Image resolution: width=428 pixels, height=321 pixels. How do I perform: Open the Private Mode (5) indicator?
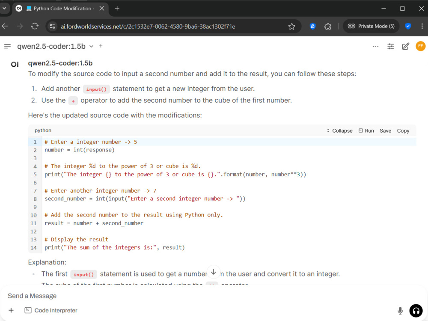[371, 26]
